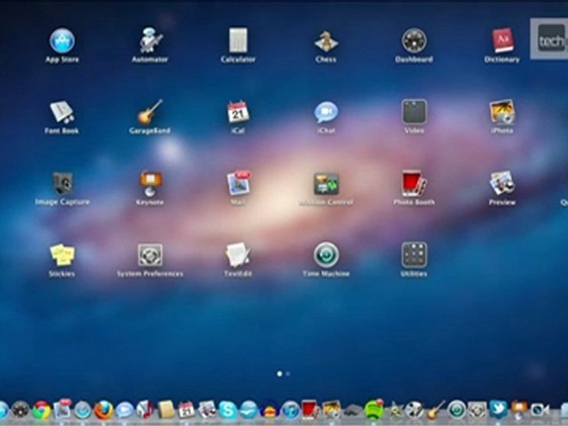568x426 pixels.
Task: Open Photo Booth in the Launchpad grid
Action: click(x=414, y=183)
